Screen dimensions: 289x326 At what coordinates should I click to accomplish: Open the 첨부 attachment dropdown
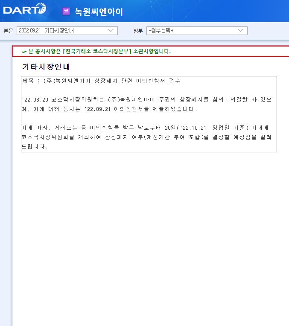197,31
